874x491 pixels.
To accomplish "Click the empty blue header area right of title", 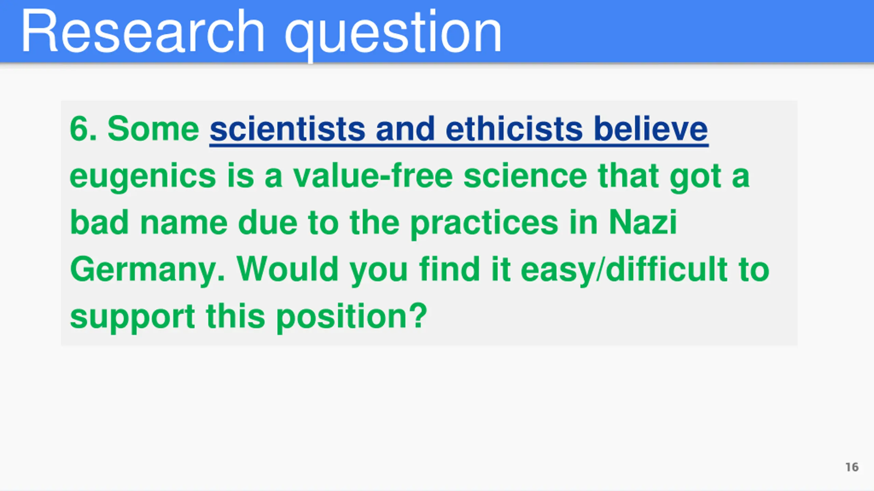I will point(686,31).
